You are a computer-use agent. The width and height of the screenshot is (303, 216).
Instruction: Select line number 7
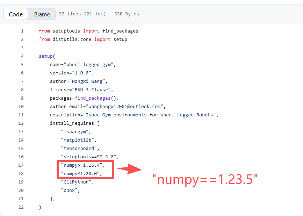[22, 81]
